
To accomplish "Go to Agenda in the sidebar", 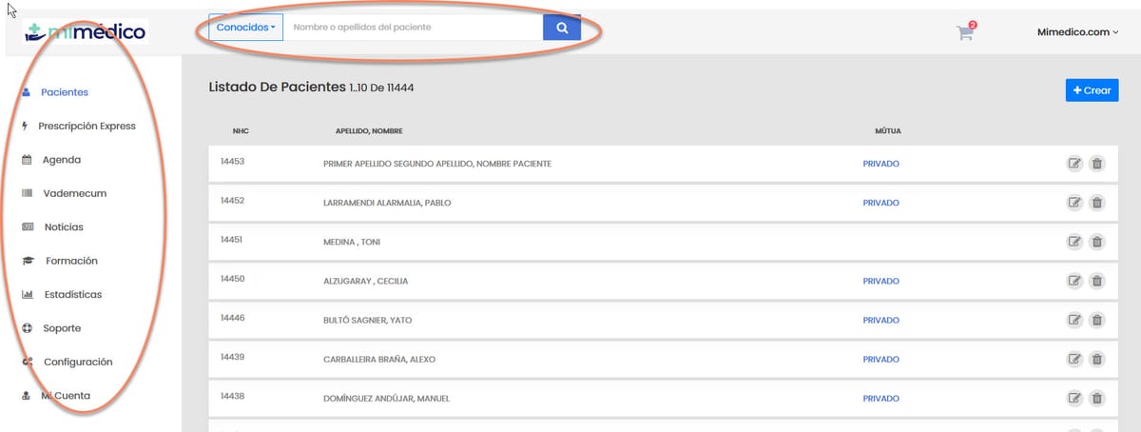I will tap(62, 160).
